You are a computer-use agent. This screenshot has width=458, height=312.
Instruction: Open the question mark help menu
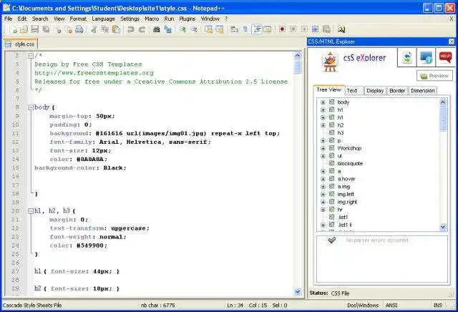226,19
